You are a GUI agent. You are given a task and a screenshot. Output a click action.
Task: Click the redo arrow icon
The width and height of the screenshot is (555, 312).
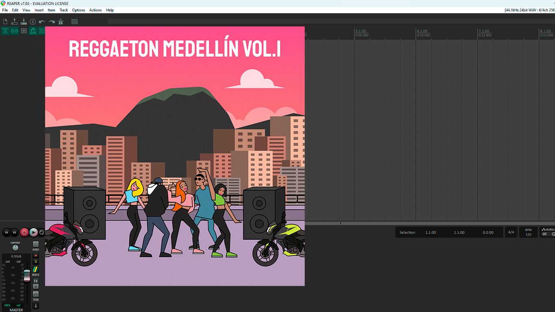click(x=51, y=22)
